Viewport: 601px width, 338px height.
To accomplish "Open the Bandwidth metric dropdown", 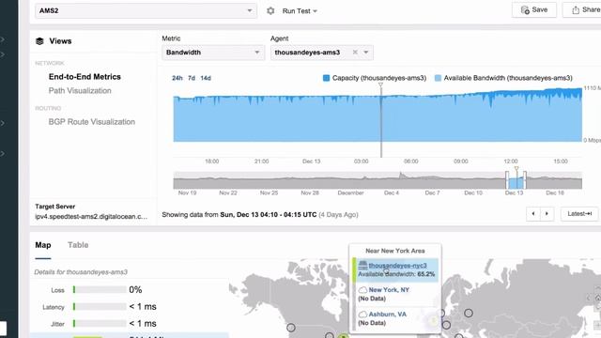I will [213, 53].
